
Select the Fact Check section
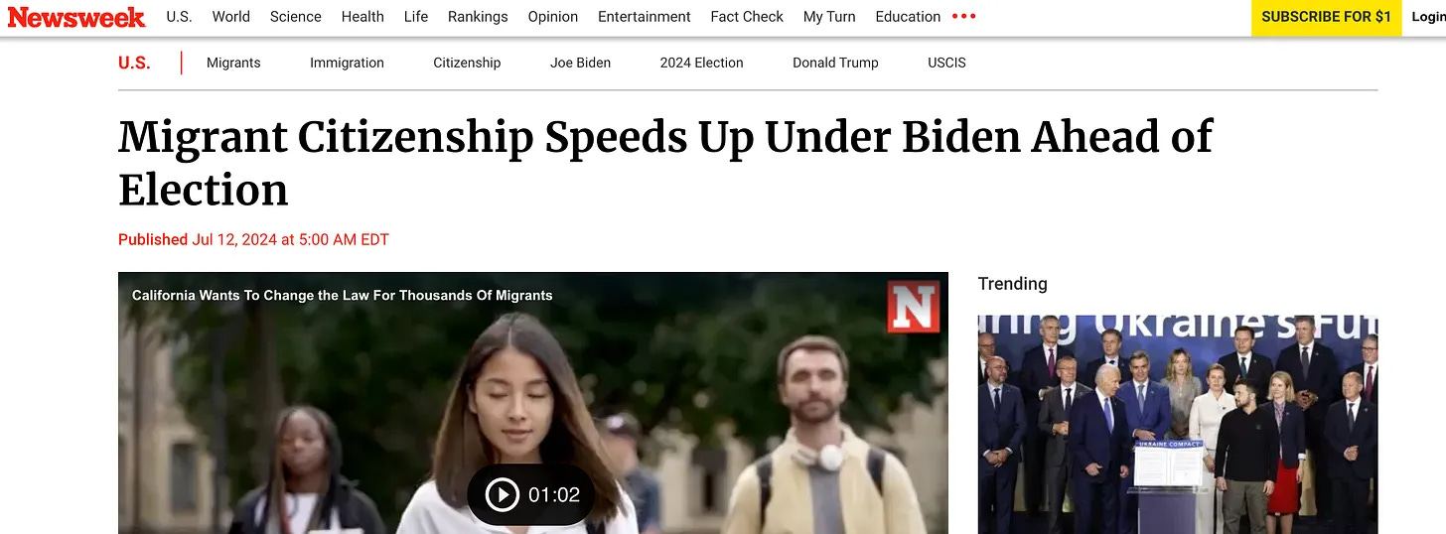[x=747, y=17]
